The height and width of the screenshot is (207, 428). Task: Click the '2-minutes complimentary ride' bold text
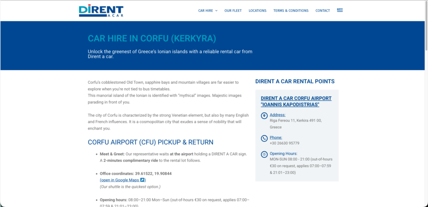tap(131, 161)
